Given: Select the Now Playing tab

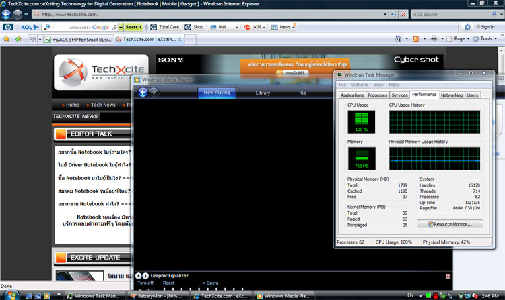Looking at the screenshot, I should pyautogui.click(x=217, y=93).
